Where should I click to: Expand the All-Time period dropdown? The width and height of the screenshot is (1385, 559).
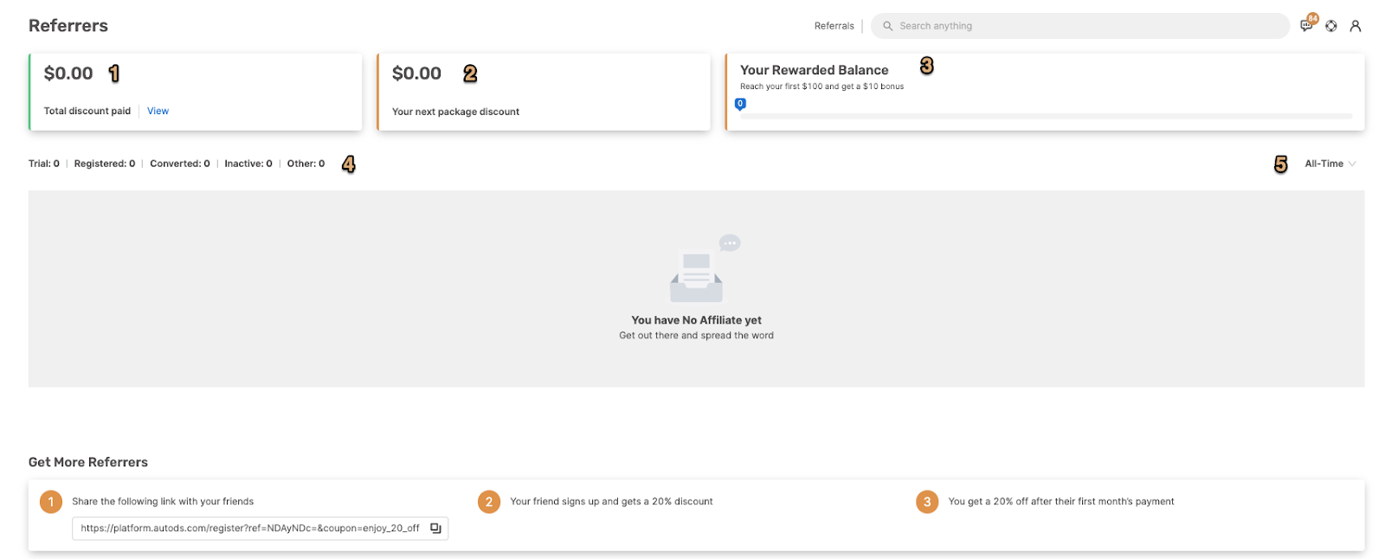point(1324,164)
